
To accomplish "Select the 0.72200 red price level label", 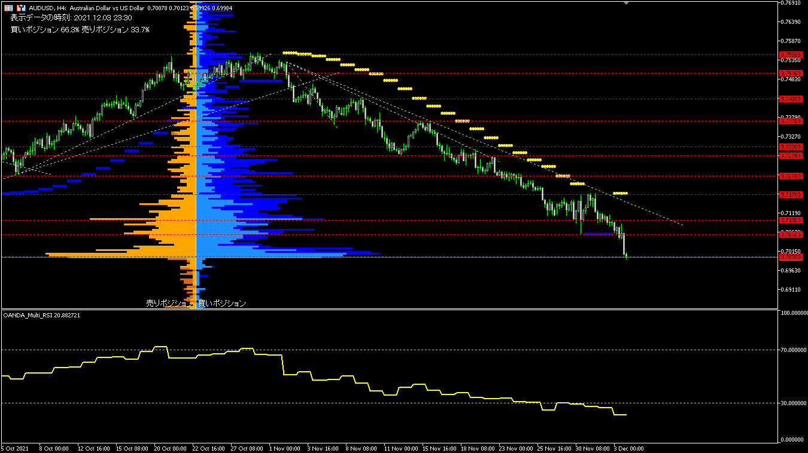I will [791, 176].
